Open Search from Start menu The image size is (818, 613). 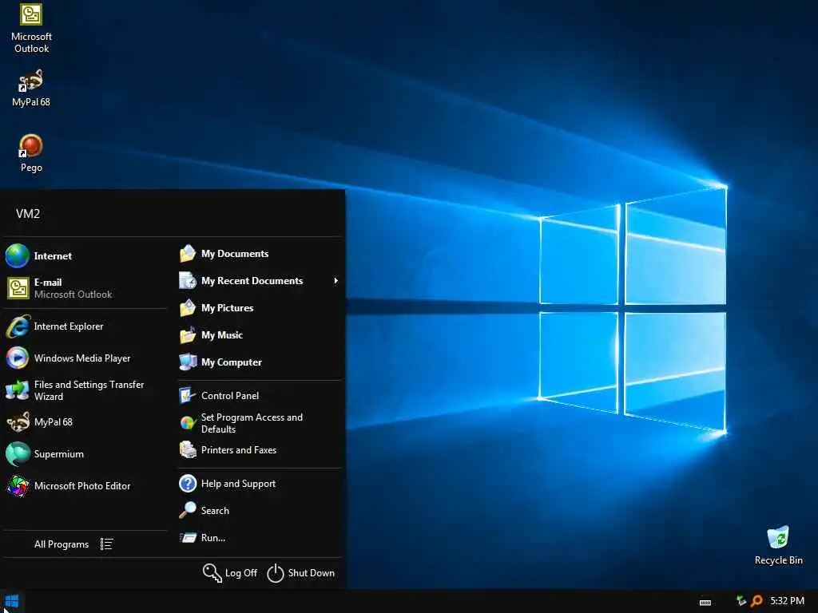260,511
